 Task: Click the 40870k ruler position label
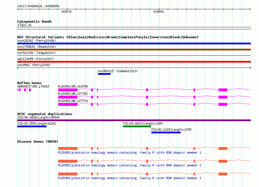67,12
